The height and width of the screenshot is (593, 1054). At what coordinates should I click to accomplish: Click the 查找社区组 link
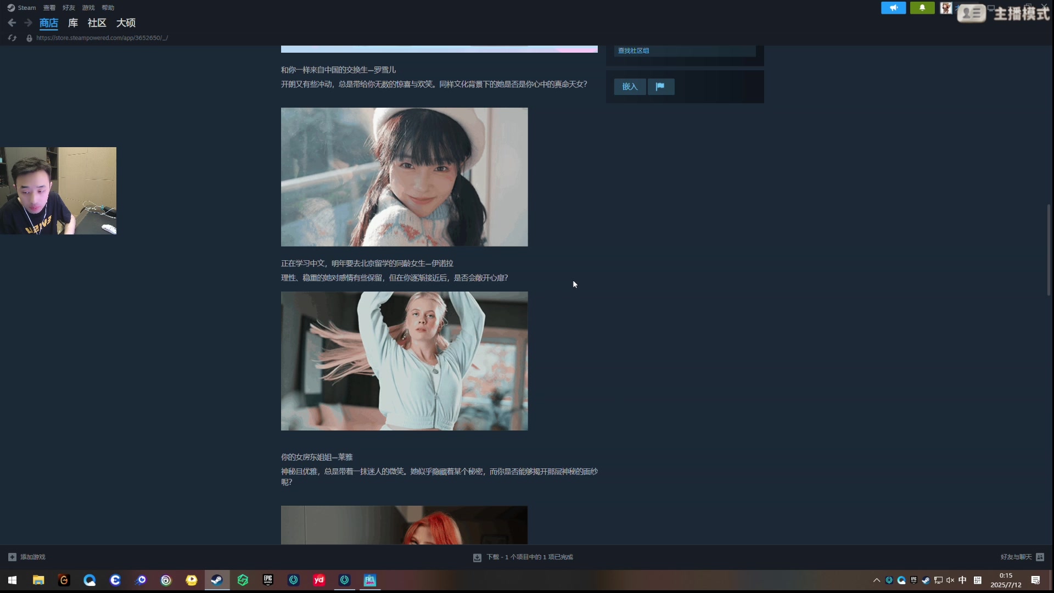pos(633,51)
